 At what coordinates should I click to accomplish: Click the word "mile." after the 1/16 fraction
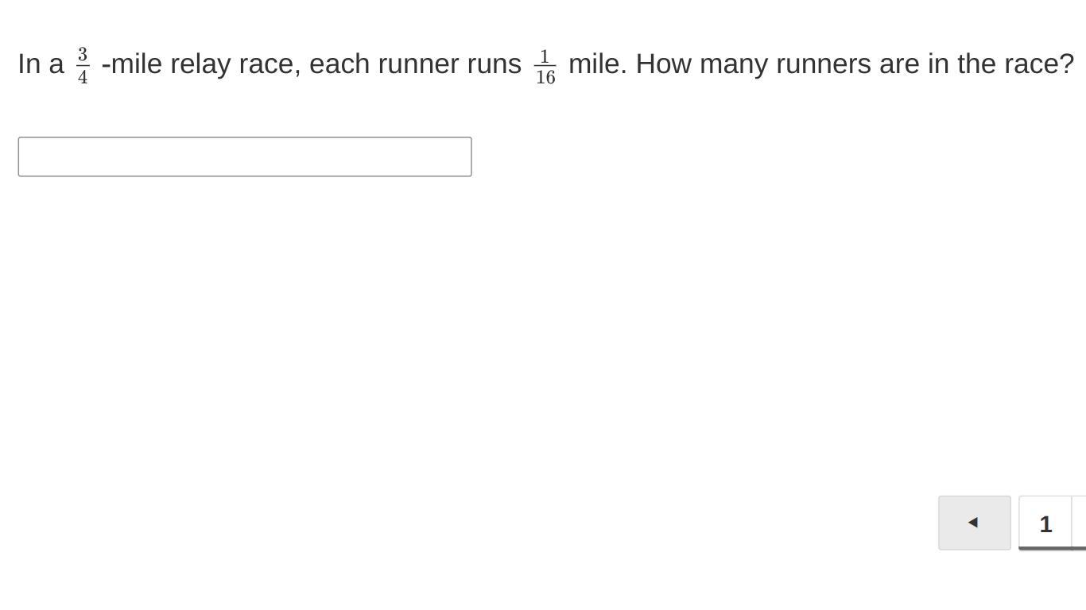tap(597, 64)
